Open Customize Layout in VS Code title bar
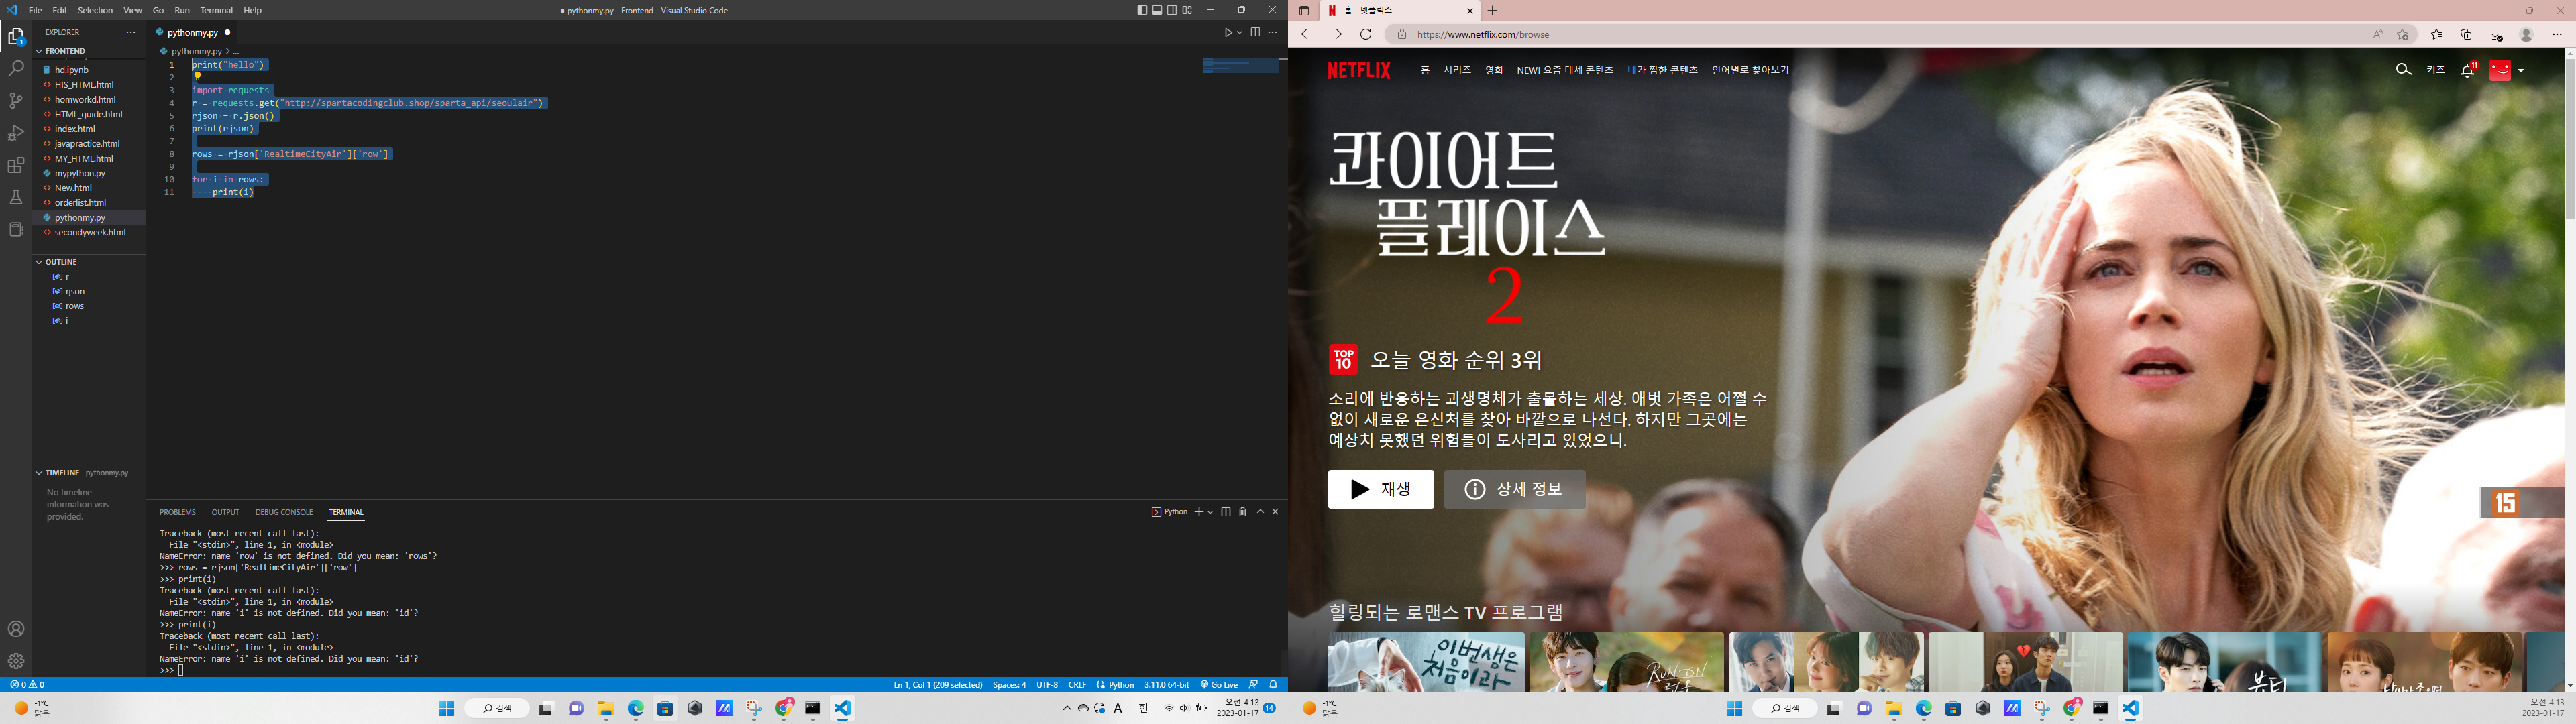This screenshot has height=724, width=2576. 1187,10
